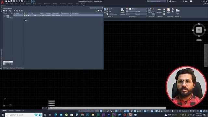Click the green Refresh icon in layer manager
Viewport: 208px width, 117px height.
pyautogui.click(x=97, y=11)
